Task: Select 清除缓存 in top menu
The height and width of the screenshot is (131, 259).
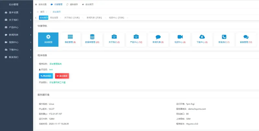Action: [72, 5]
